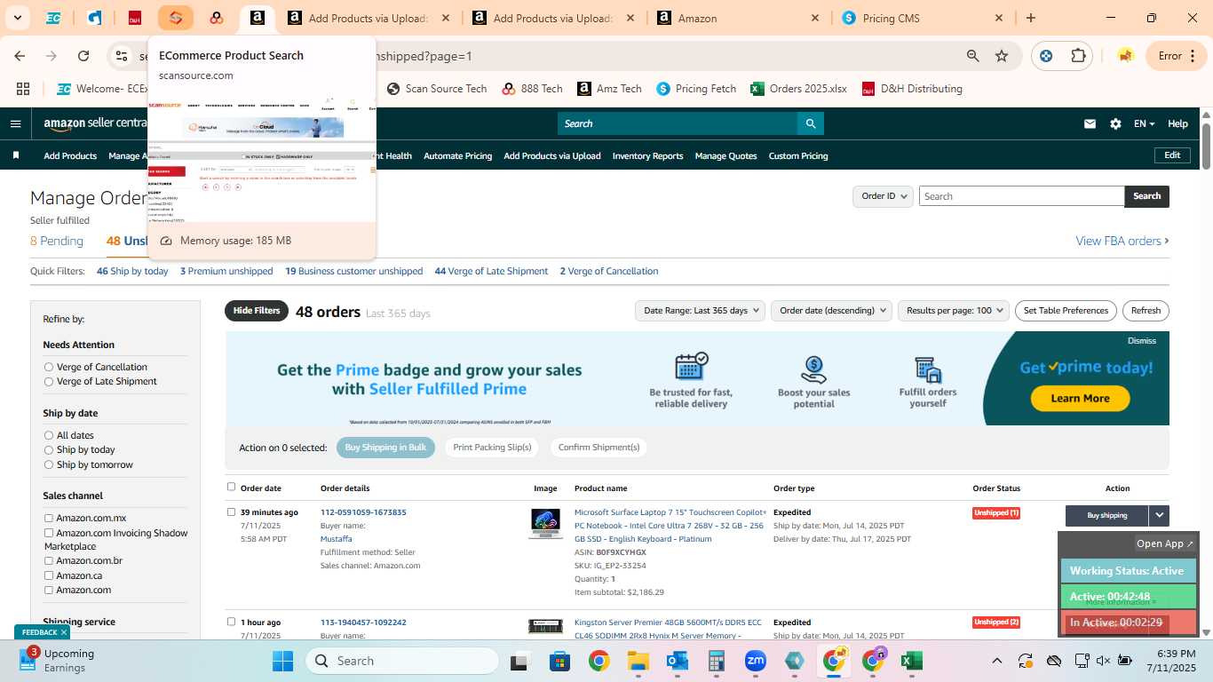
Task: Check the Amazon.com.mx sales channel box
Action: coord(49,518)
